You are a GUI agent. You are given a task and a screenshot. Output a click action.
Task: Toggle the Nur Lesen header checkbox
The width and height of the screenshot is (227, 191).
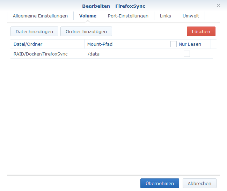coord(173,44)
